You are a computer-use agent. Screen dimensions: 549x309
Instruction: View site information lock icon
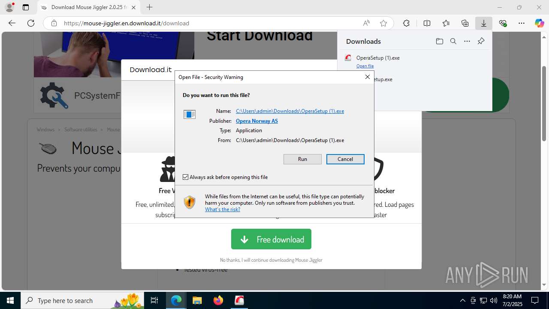tap(54, 23)
